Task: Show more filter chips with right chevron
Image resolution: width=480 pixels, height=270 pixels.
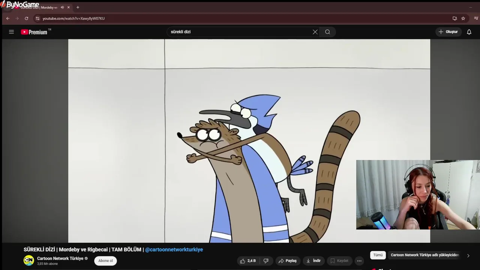Action: coord(468,255)
